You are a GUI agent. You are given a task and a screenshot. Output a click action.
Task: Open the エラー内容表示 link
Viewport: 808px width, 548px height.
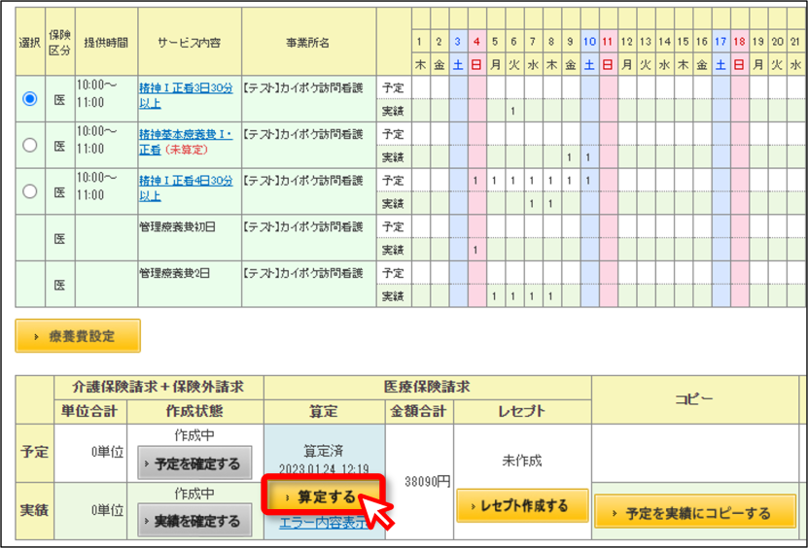pos(325,523)
